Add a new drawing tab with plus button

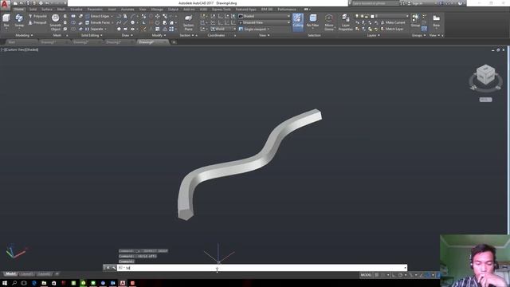click(174, 42)
